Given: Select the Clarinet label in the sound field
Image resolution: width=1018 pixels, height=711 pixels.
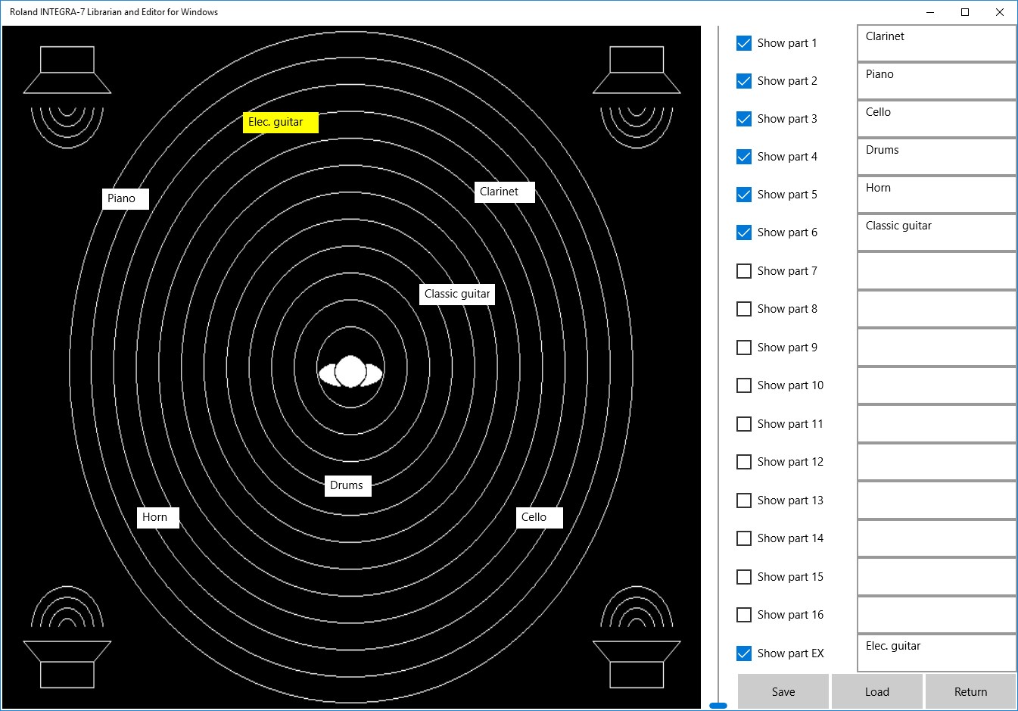Looking at the screenshot, I should 505,192.
